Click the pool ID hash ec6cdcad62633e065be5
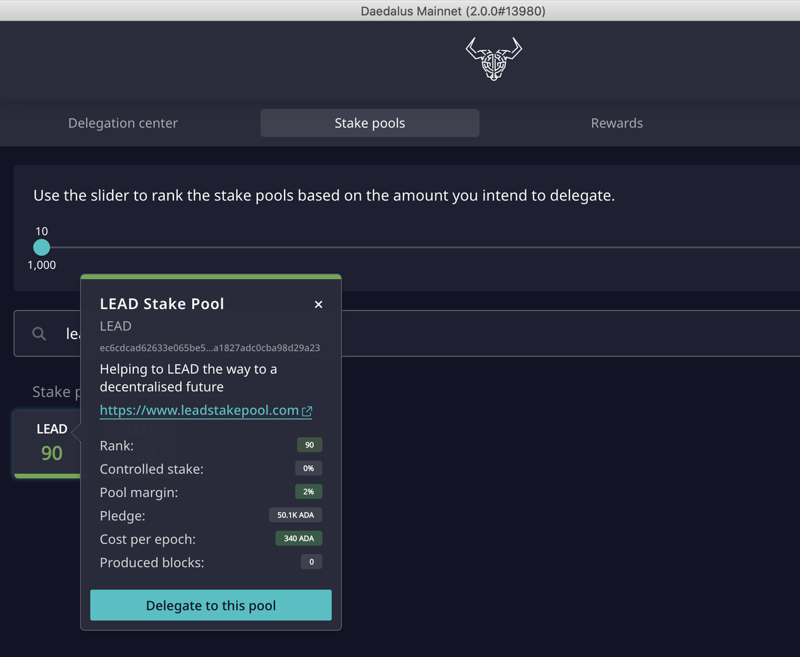 point(209,348)
